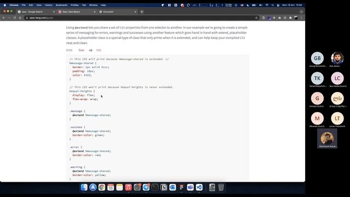Viewport: 350px width, 197px height.
Task: Bookmark this page with the star icon
Action: (x=256, y=18)
